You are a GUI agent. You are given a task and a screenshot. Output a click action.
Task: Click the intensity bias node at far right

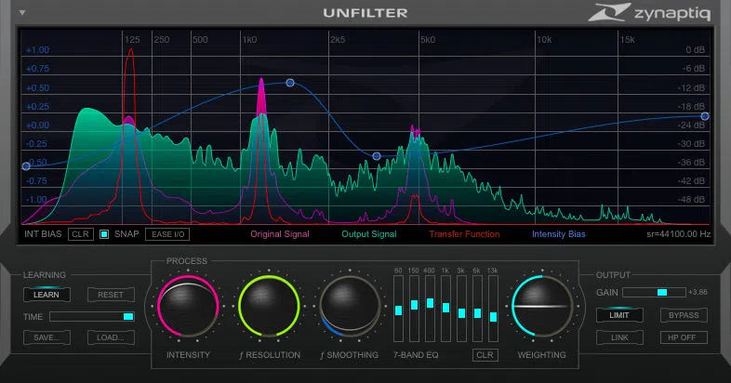(x=705, y=116)
